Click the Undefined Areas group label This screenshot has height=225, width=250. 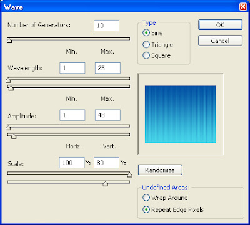[166, 188]
